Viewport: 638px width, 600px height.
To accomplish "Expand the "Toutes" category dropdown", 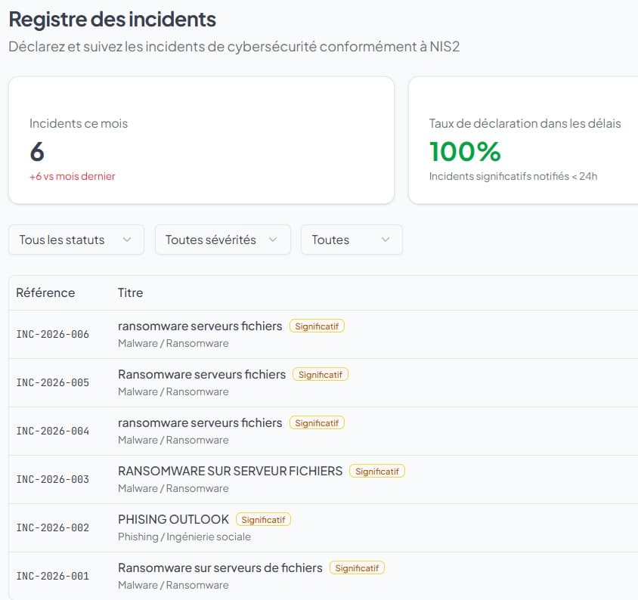I will click(352, 240).
